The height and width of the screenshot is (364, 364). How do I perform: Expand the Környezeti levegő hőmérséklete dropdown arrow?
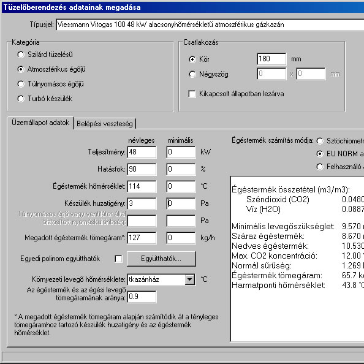click(x=190, y=279)
